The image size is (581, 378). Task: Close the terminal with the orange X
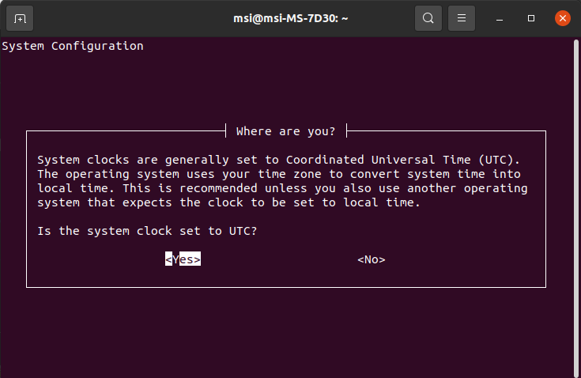click(x=563, y=18)
